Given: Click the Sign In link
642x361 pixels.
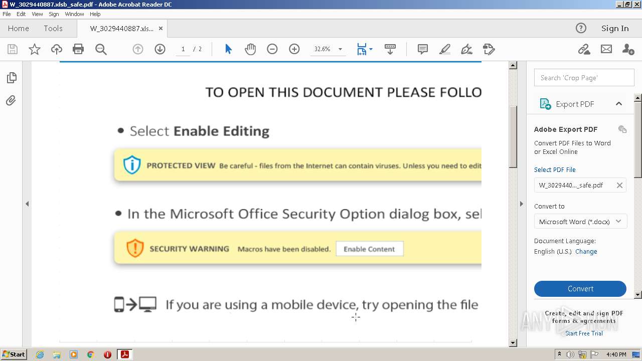Looking at the screenshot, I should point(615,28).
